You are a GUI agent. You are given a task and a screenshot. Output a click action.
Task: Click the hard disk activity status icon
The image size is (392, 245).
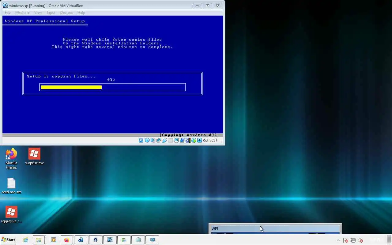[x=141, y=140]
